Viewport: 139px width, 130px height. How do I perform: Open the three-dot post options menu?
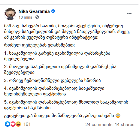pyautogui.click(x=129, y=14)
